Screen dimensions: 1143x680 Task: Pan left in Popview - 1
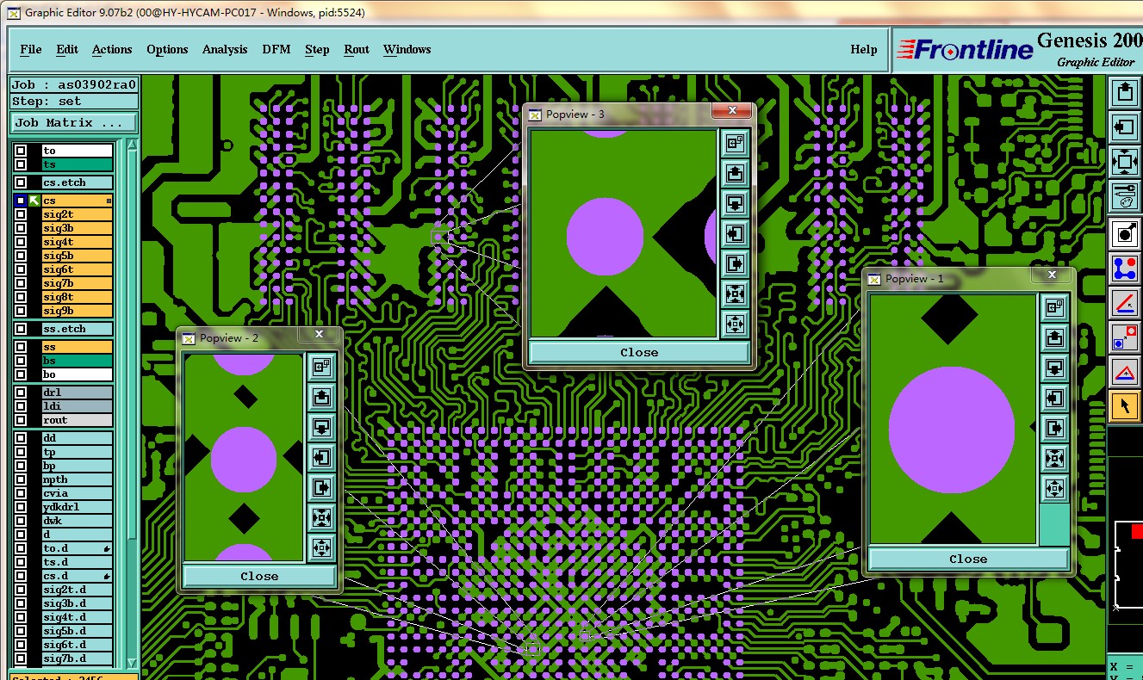1054,398
